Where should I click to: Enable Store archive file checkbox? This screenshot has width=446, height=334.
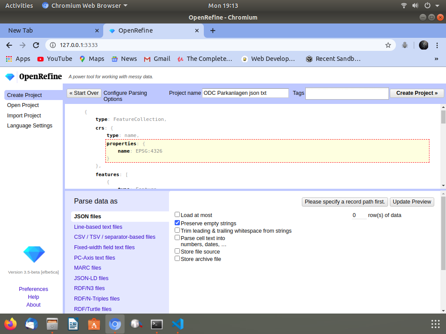pos(177,258)
